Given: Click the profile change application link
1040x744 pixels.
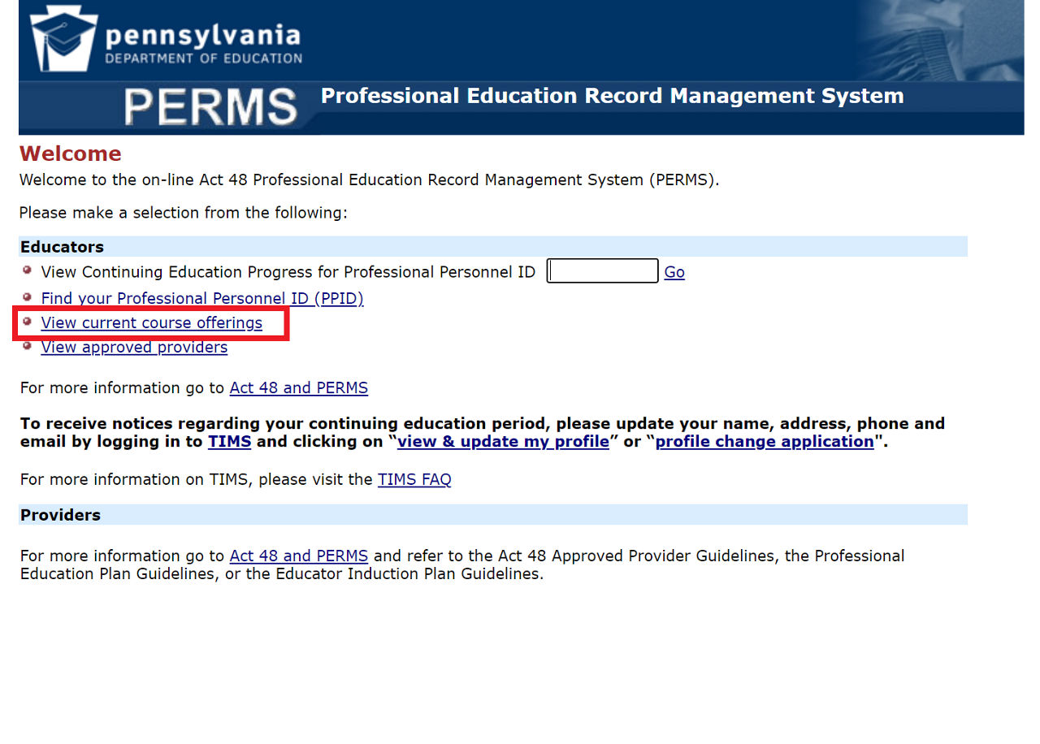Looking at the screenshot, I should (764, 441).
